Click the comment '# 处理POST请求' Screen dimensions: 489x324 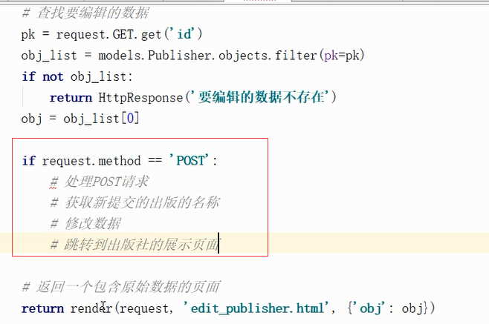[100, 182]
